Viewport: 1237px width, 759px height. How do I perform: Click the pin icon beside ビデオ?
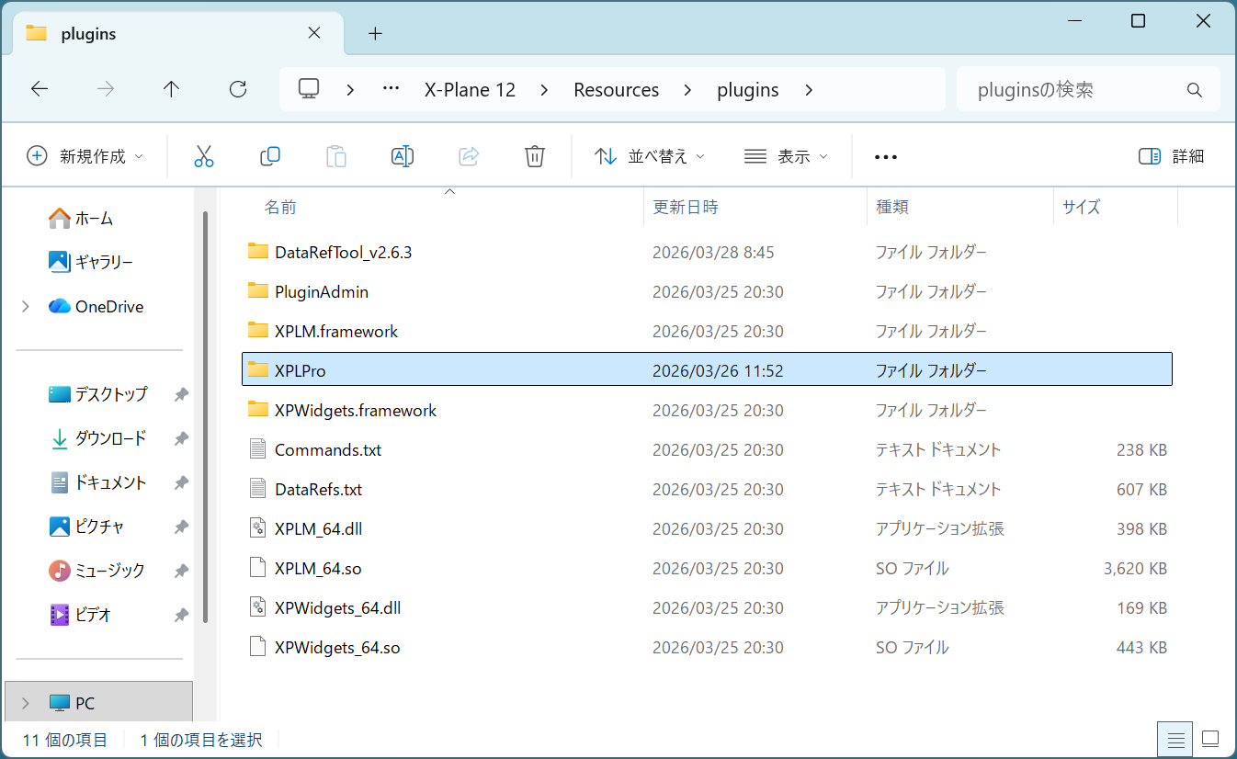coord(181,615)
